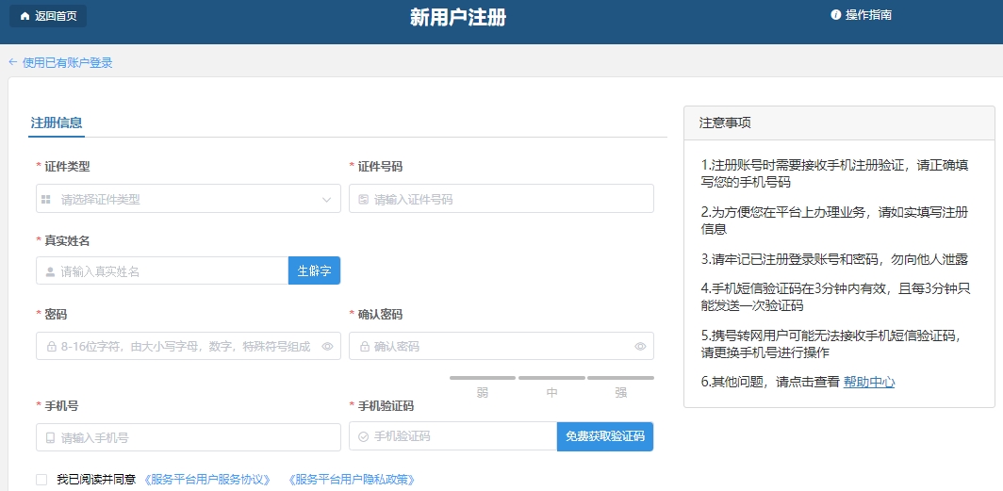Click the grid icon in 证件类型 field

(45, 200)
